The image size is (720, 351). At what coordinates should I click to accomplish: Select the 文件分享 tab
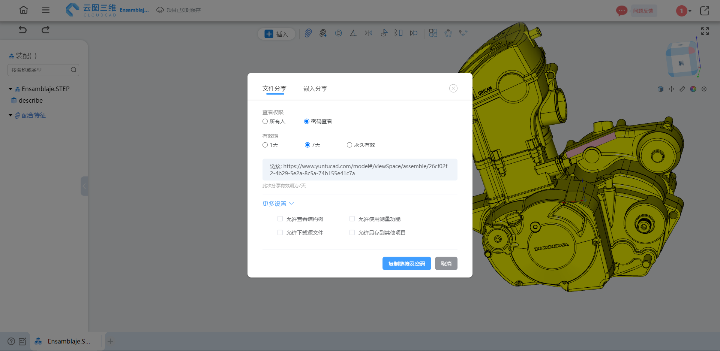point(274,89)
